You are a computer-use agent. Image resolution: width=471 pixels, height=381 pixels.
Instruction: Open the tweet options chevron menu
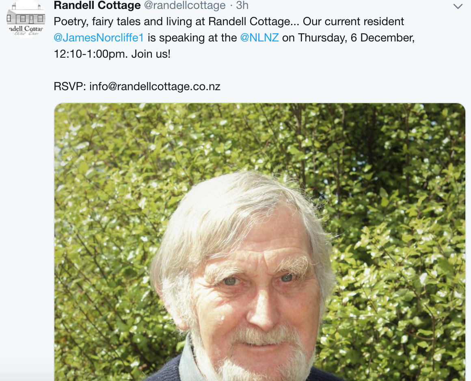pyautogui.click(x=458, y=6)
